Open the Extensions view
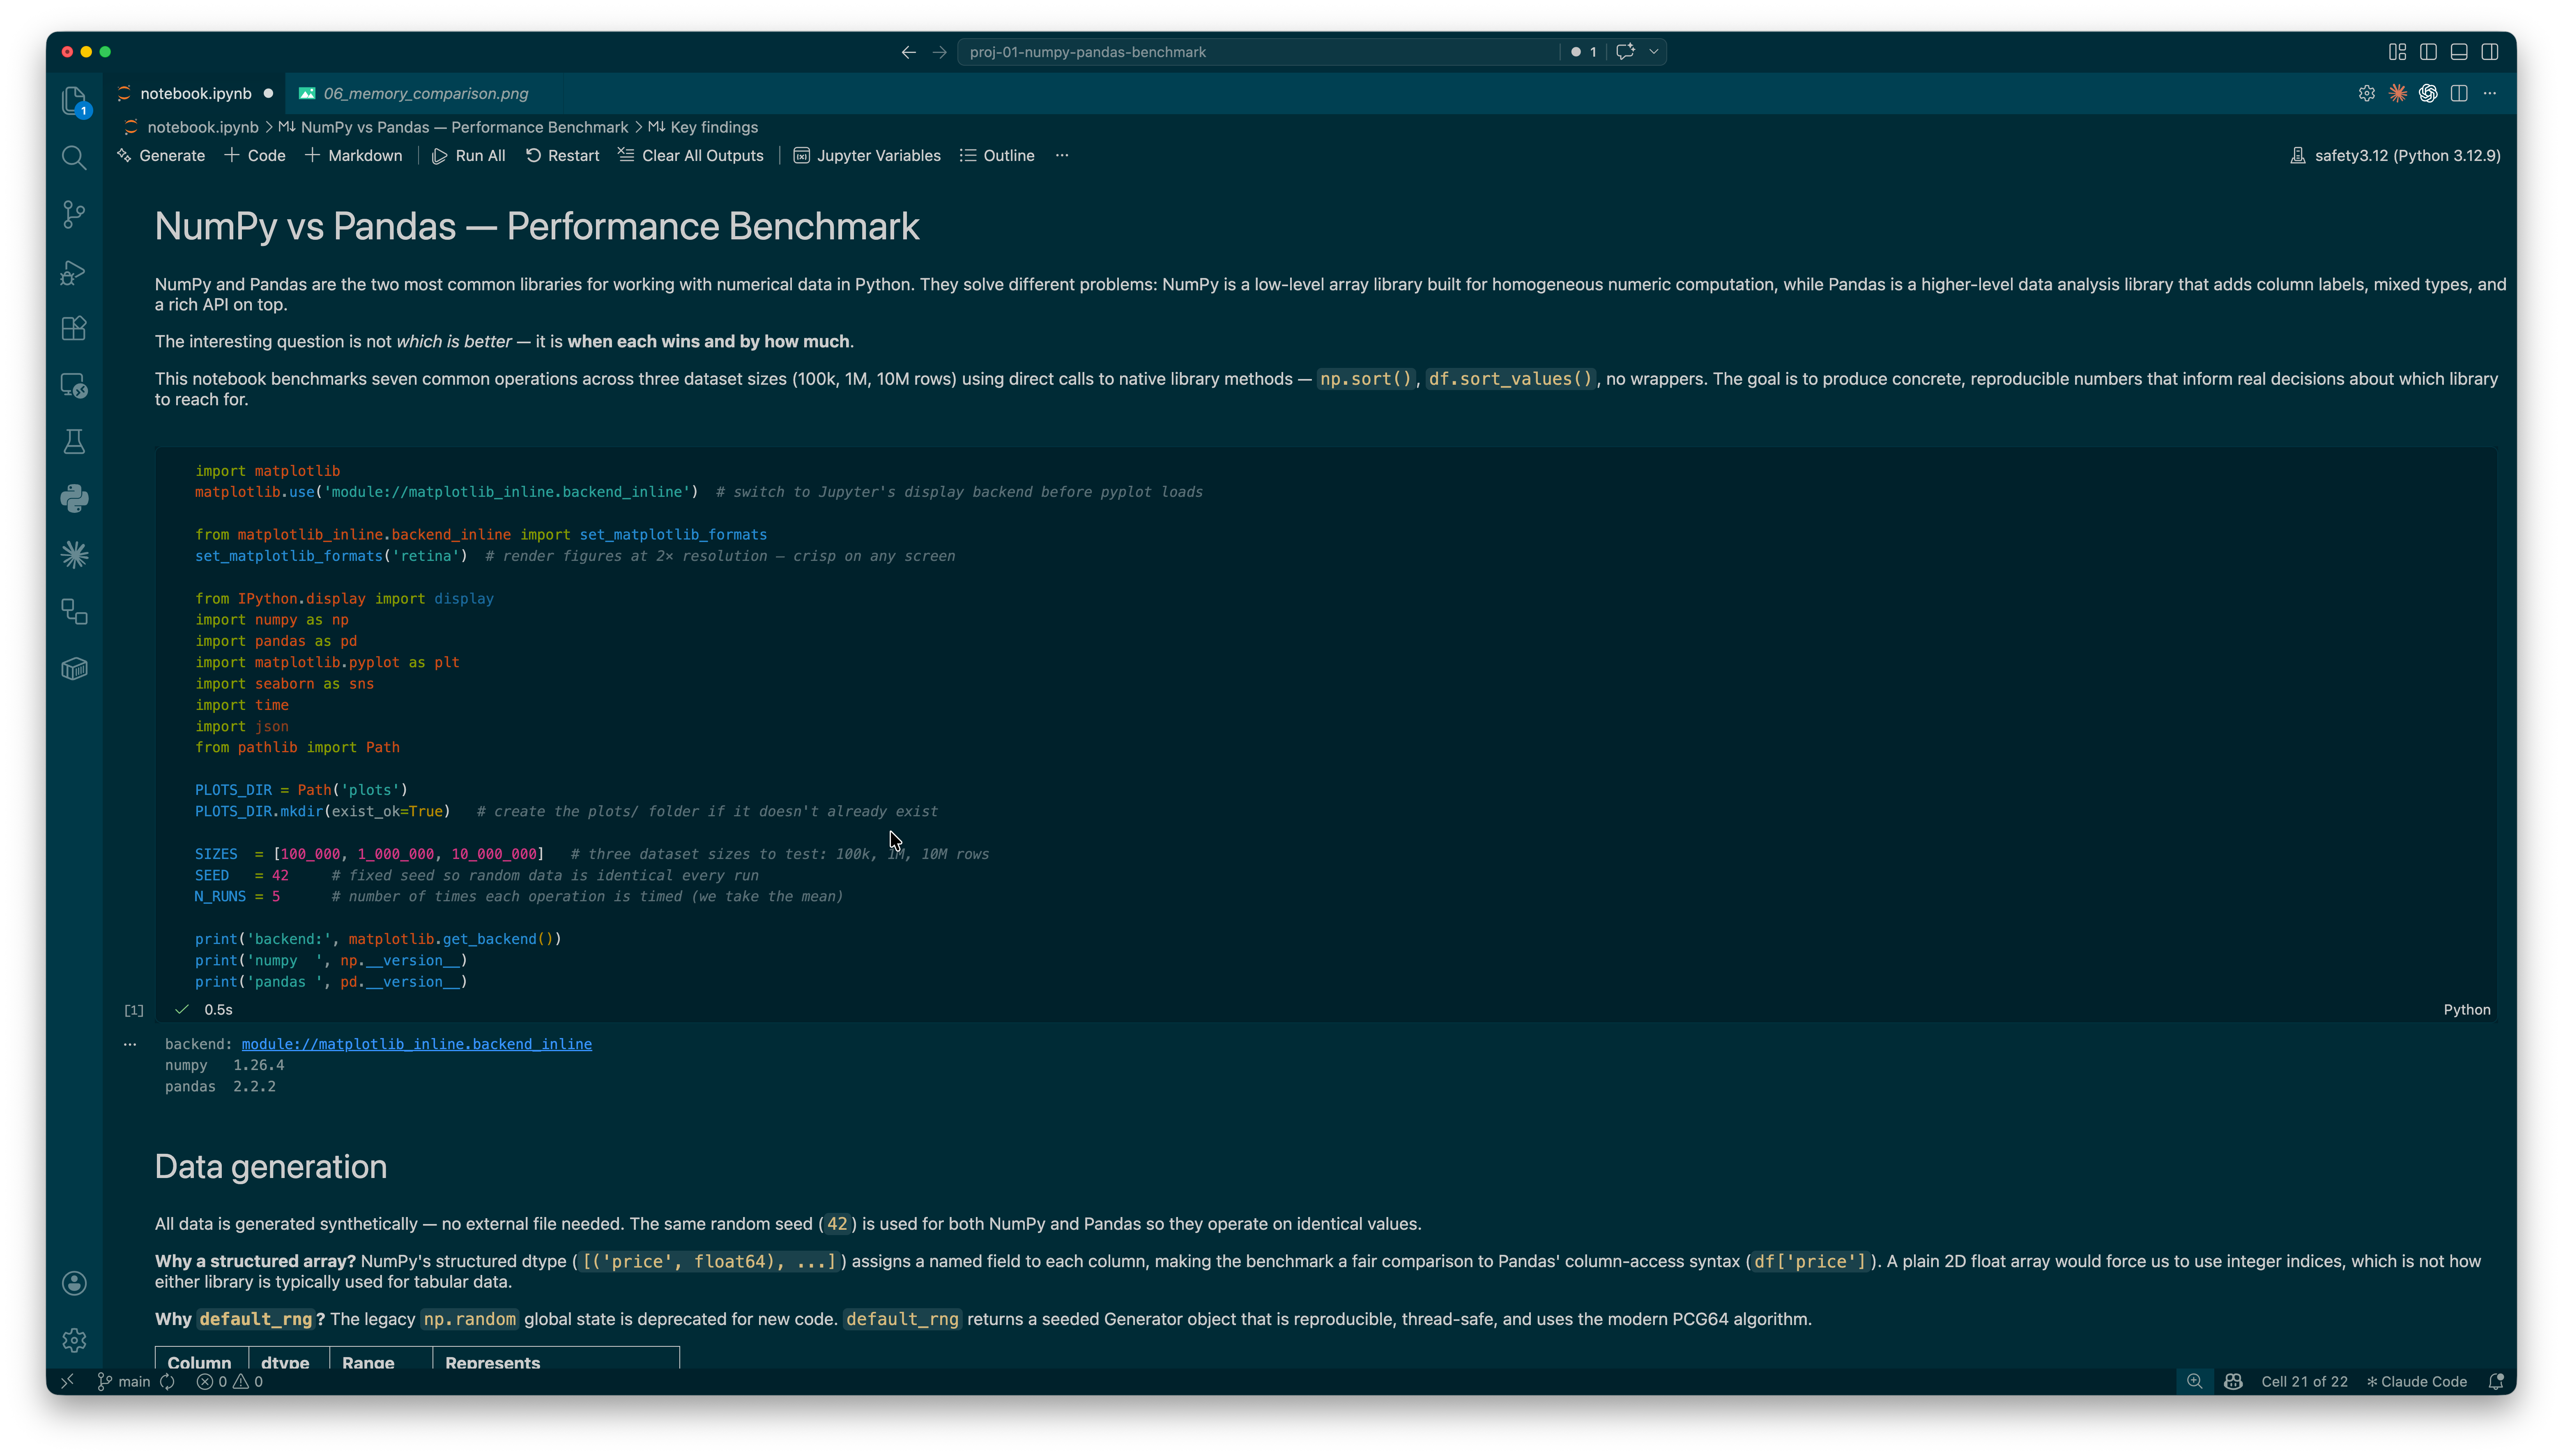This screenshot has height=1456, width=2563. click(74, 328)
